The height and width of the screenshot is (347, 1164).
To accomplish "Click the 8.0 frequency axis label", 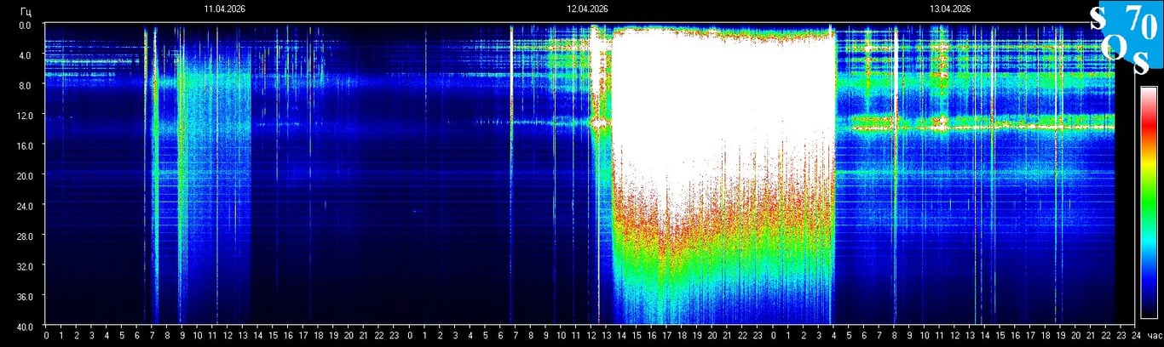I will click(x=26, y=85).
